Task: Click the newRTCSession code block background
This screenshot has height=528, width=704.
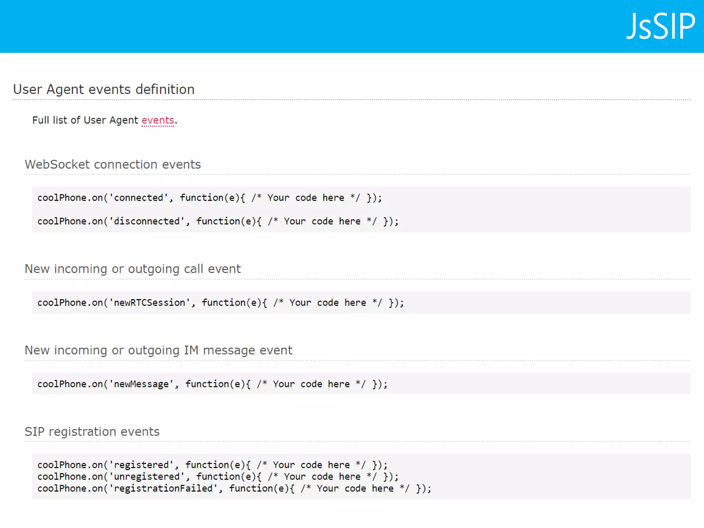Action: [550, 302]
